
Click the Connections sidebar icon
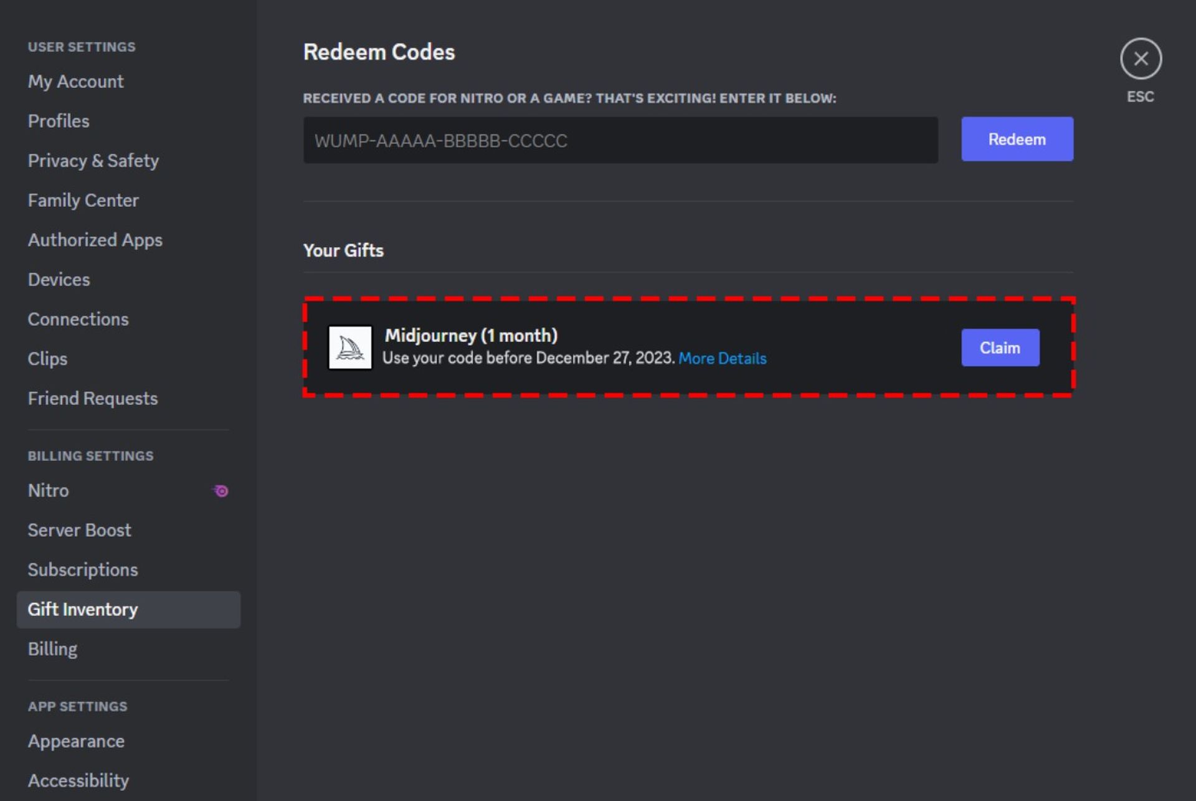[78, 319]
